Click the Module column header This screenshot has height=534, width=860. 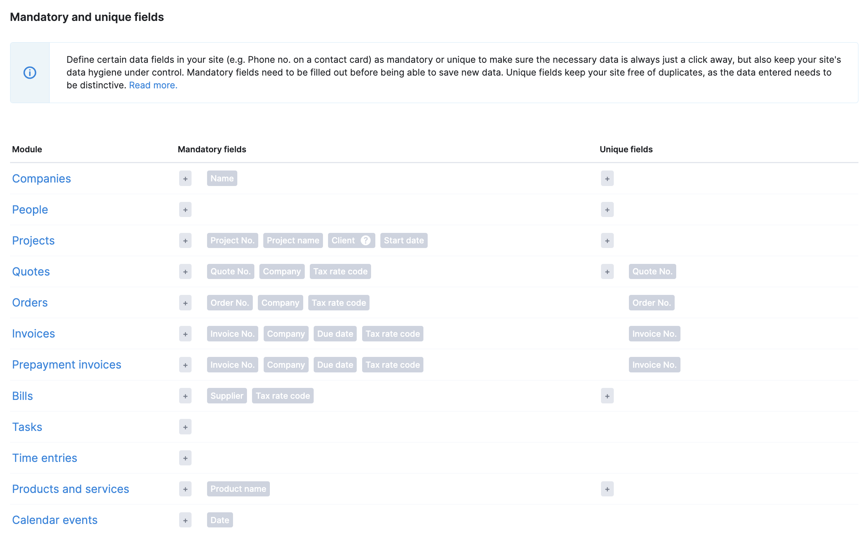pyautogui.click(x=27, y=150)
